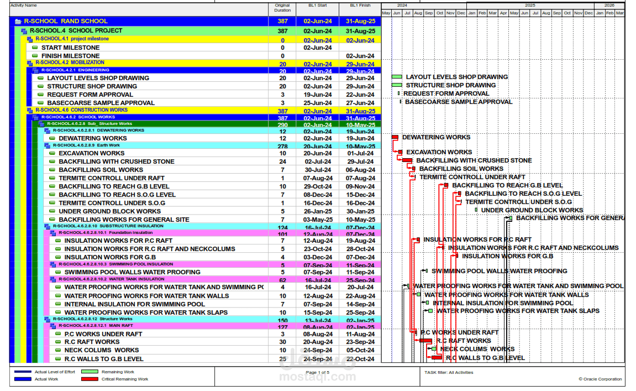636x391 pixels.
Task: Select the activity icon for REQUEST FORM APPROVAL row
Action: pyautogui.click(x=40, y=94)
